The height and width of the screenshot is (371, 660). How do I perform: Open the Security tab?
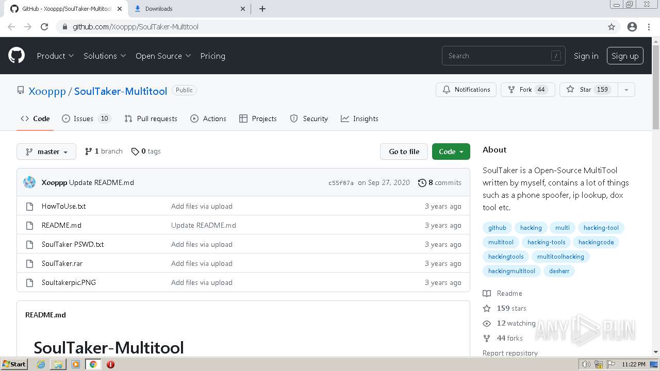309,119
